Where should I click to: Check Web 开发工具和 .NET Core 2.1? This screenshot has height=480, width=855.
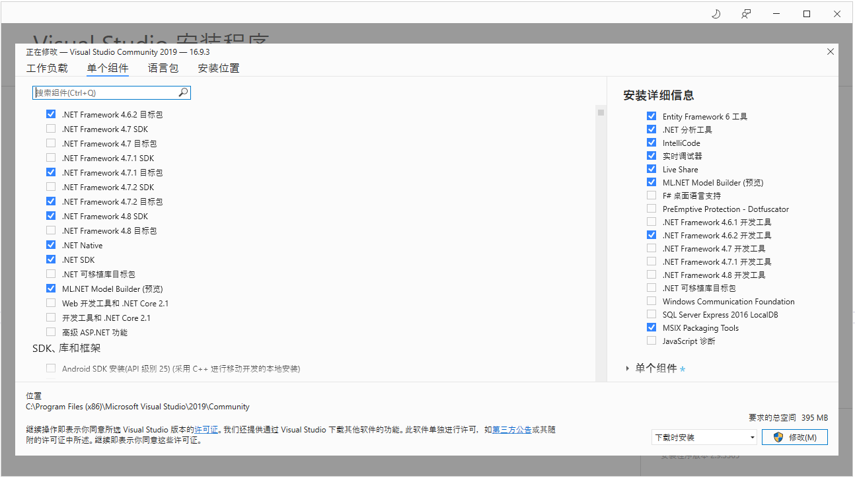pos(51,303)
